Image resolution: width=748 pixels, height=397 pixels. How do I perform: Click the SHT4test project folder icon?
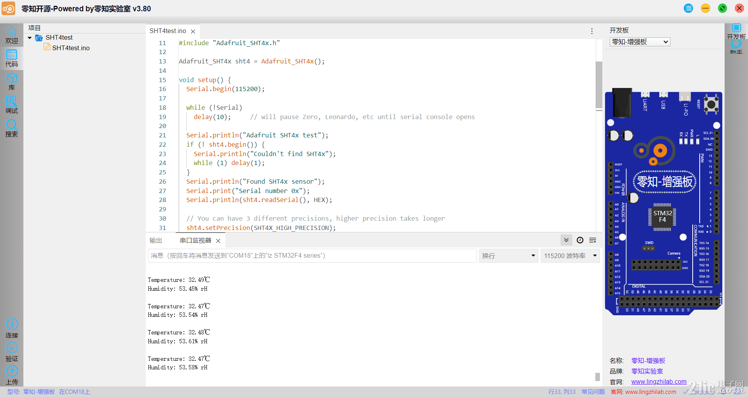click(39, 38)
